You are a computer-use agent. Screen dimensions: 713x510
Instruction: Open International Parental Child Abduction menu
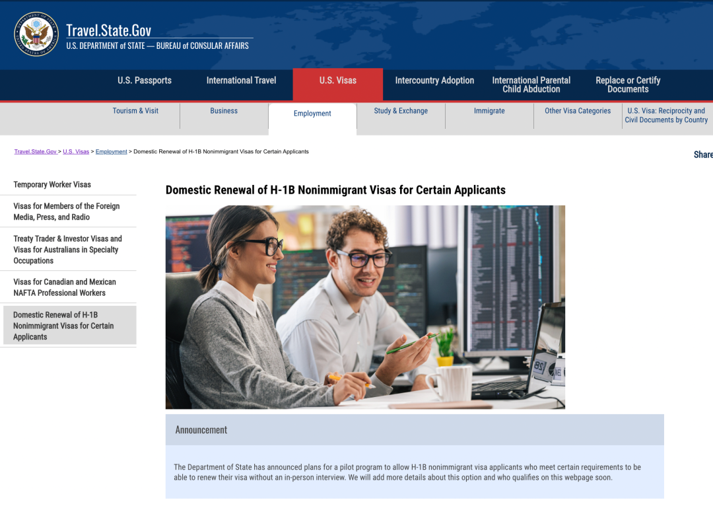click(x=531, y=85)
